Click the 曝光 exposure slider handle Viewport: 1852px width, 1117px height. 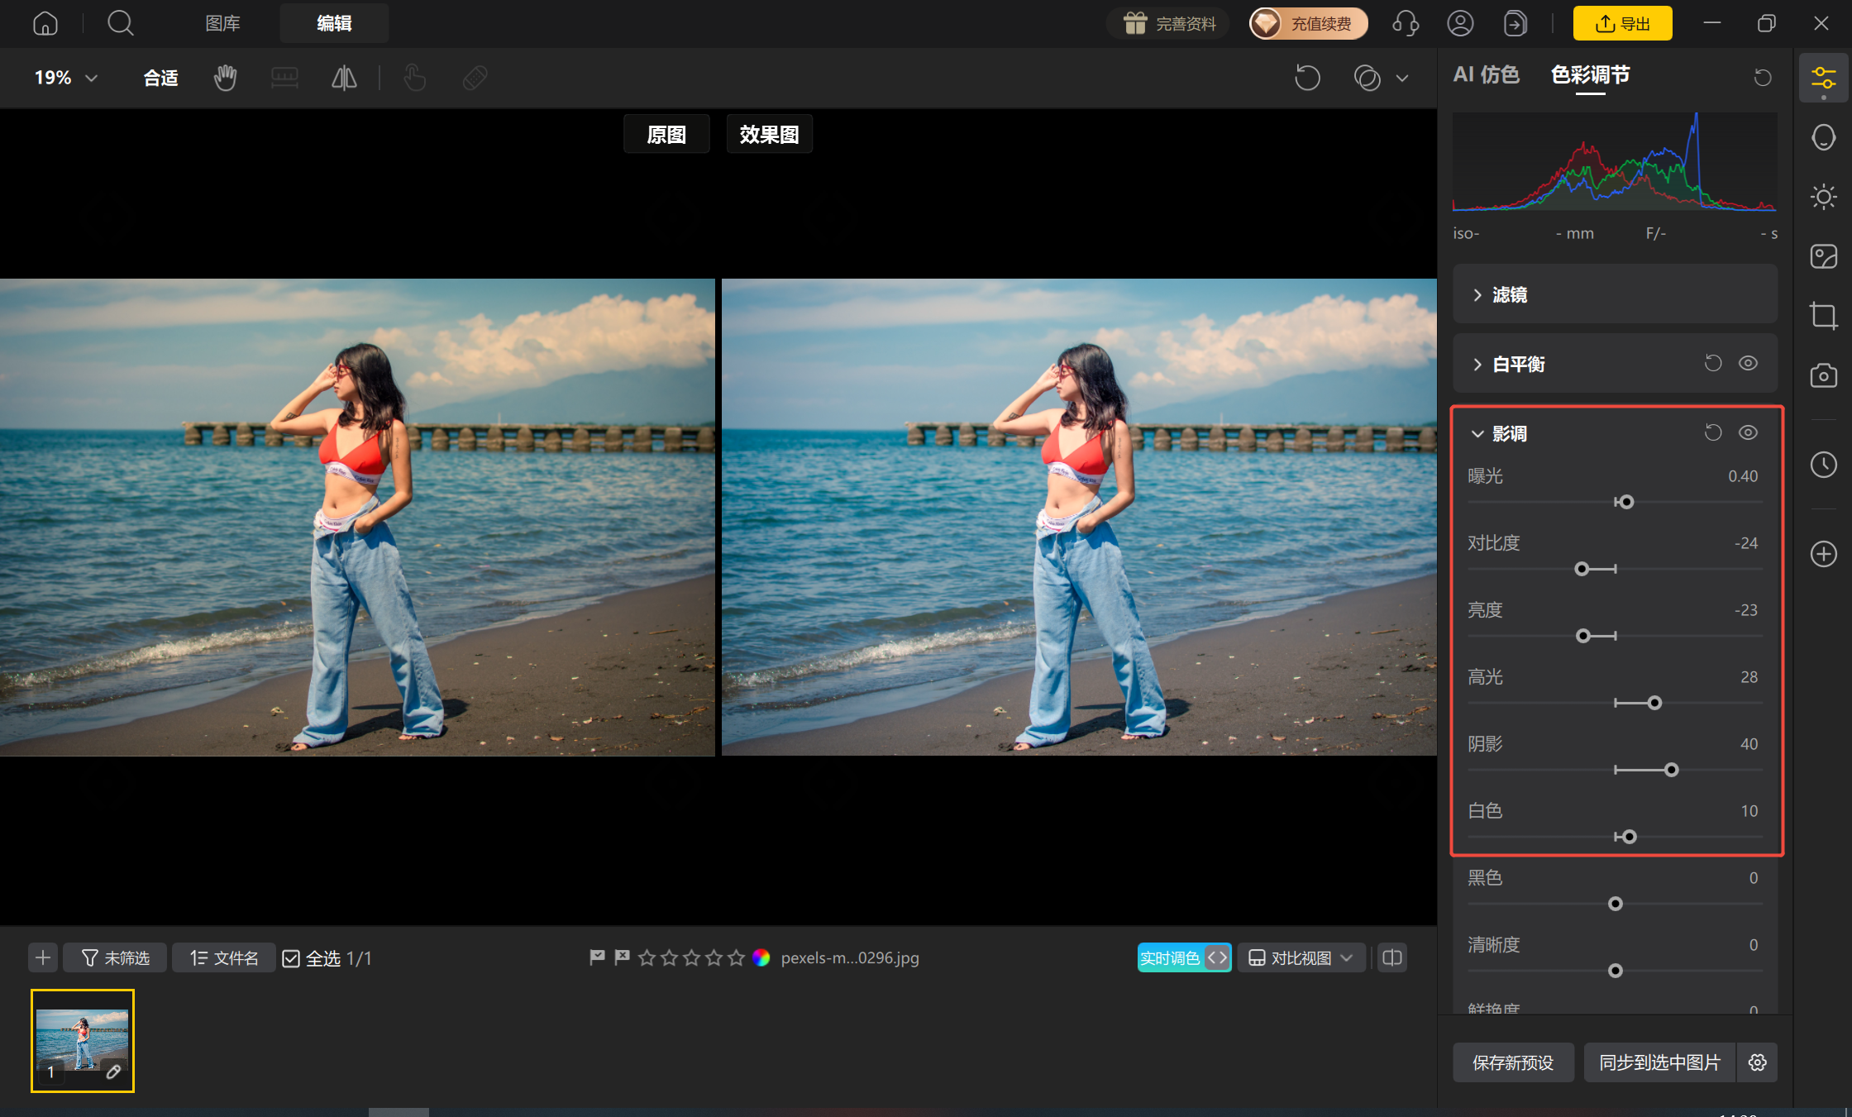tap(1626, 502)
